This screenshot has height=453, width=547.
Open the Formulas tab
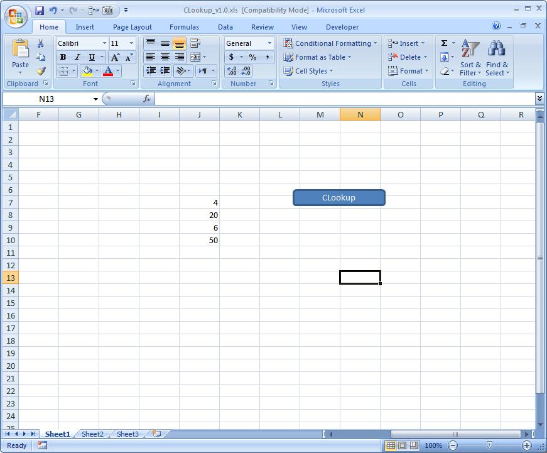click(184, 27)
